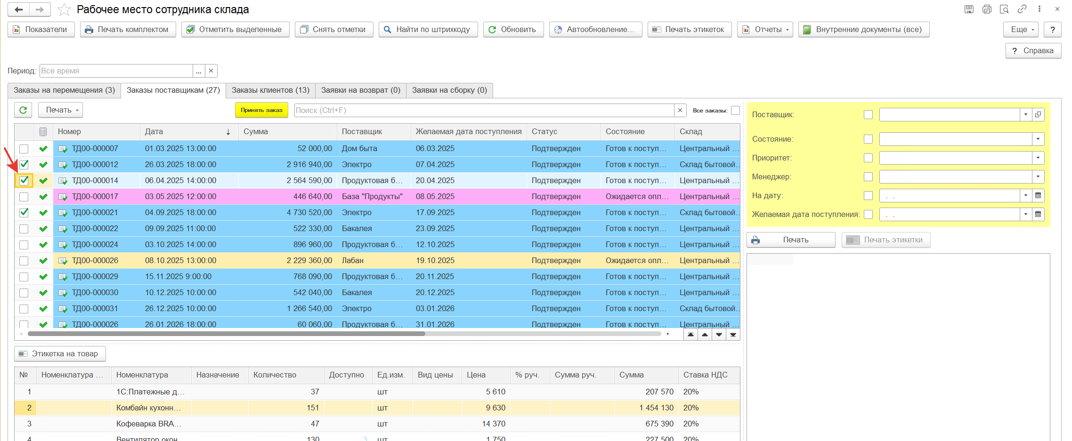Image resolution: width=1072 pixels, height=441 pixels.
Task: Check the box for order ТД00-000017
Action: click(x=24, y=197)
